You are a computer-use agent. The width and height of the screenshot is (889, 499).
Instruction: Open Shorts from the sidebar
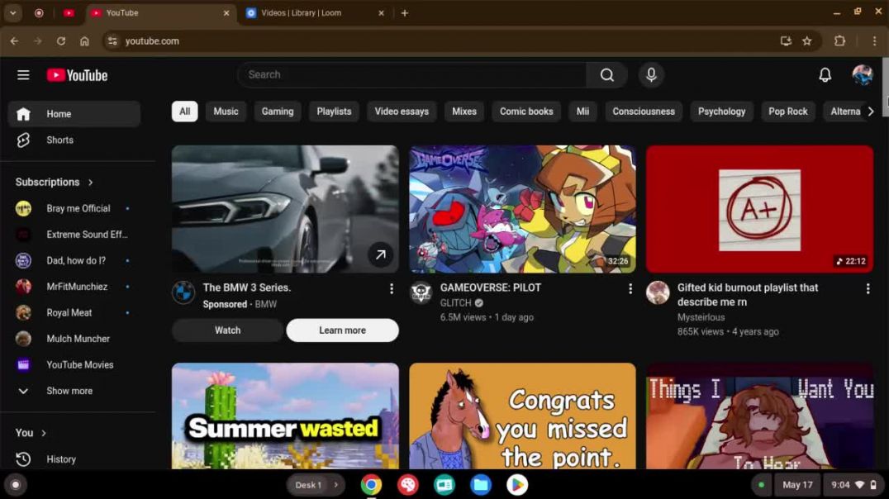pyautogui.click(x=74, y=140)
